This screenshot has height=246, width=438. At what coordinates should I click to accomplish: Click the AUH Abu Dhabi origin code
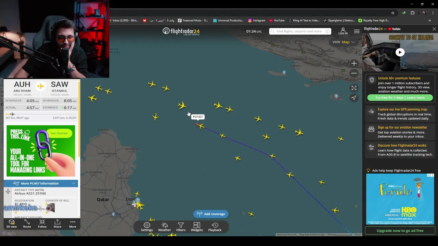click(x=22, y=84)
